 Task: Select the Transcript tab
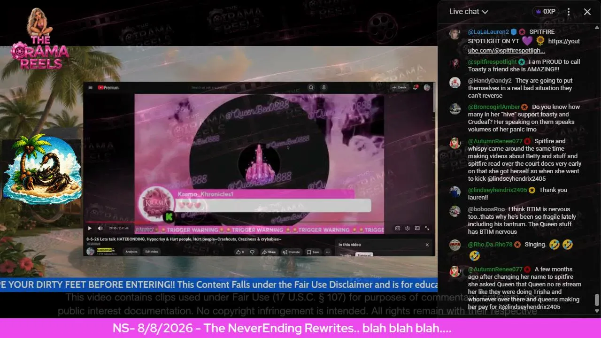(x=364, y=255)
